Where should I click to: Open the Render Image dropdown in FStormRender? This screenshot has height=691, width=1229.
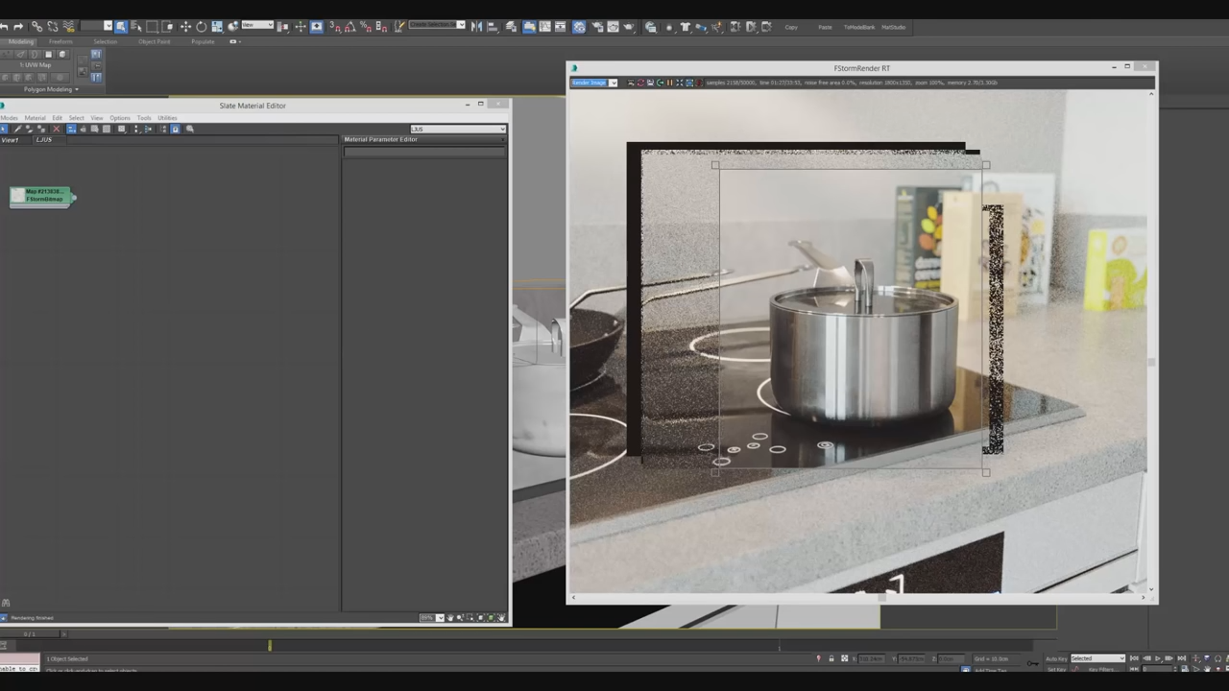(x=613, y=83)
